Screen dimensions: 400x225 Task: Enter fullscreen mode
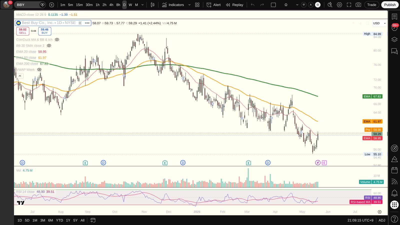tap(349, 5)
